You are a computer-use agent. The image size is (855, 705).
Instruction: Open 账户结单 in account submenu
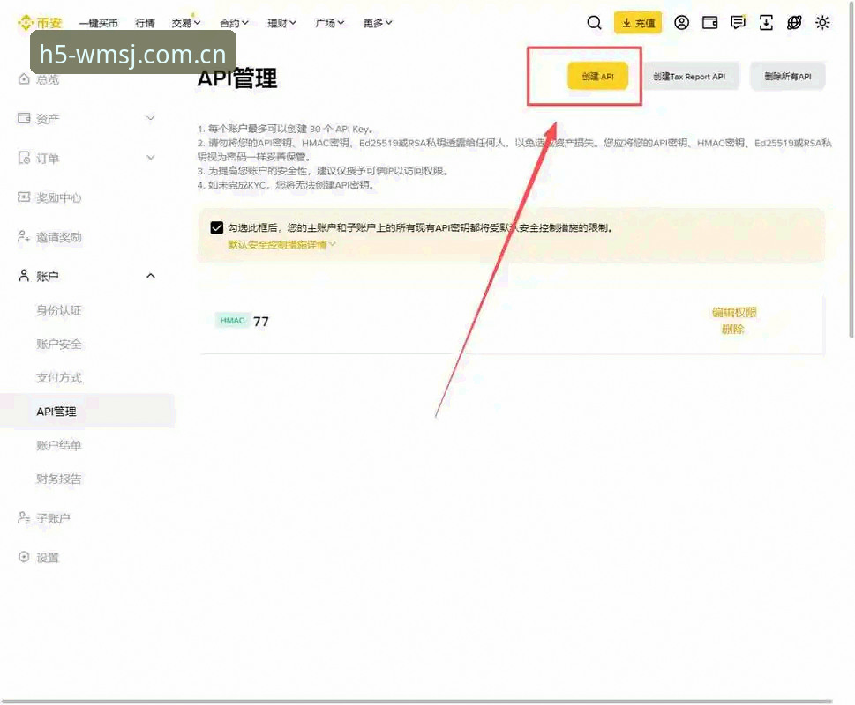(59, 445)
